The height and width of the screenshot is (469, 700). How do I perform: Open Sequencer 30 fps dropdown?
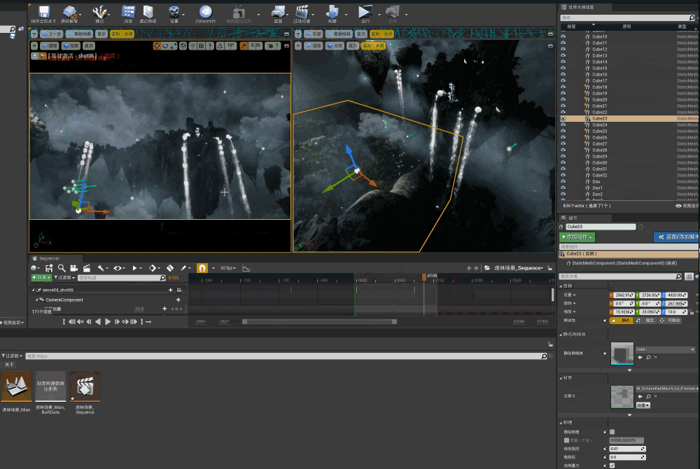coord(227,267)
